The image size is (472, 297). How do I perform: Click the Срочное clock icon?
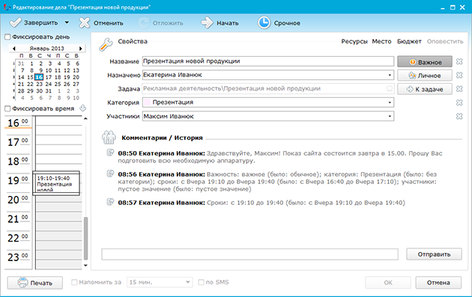pos(264,23)
